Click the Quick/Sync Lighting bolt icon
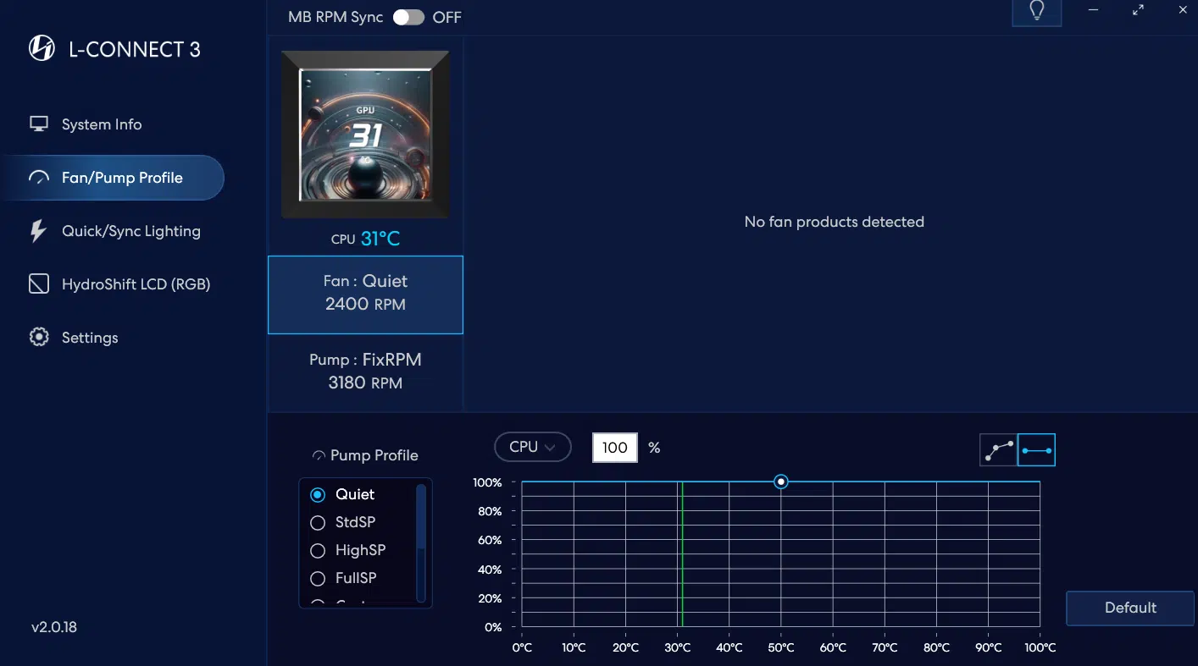 pyautogui.click(x=38, y=231)
